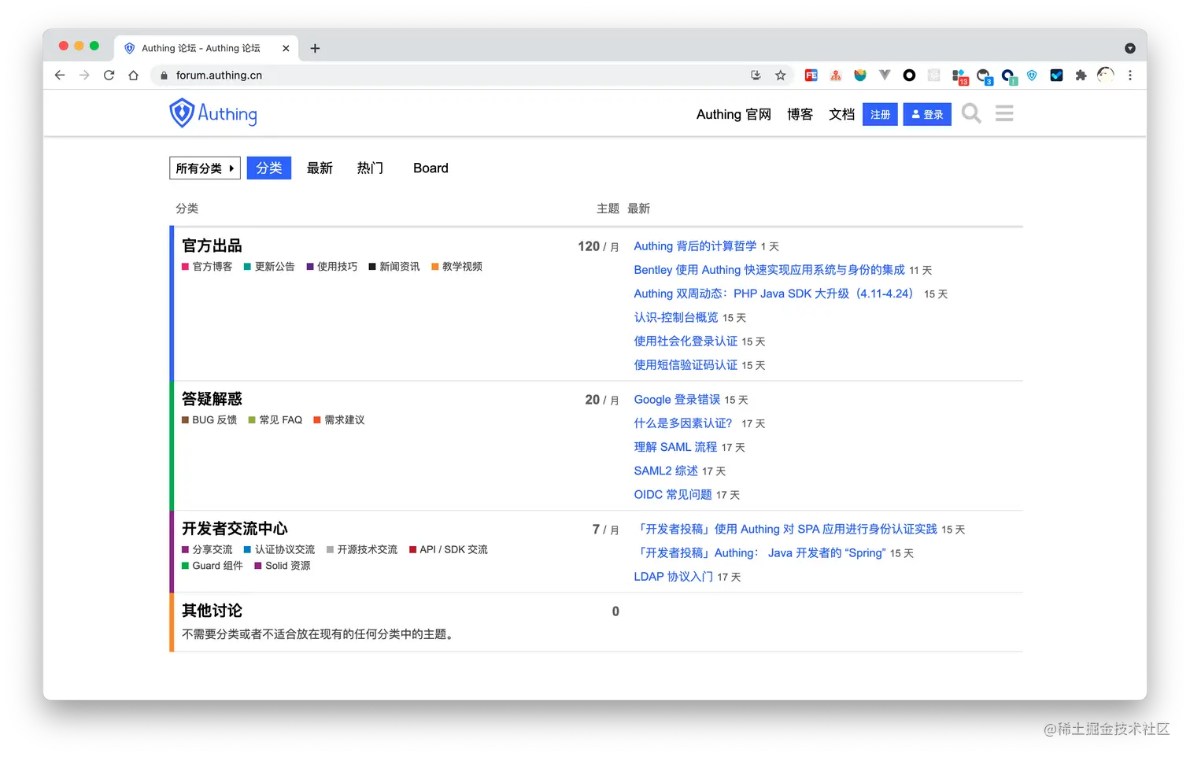
Task: Select the 分类 tab
Action: coord(269,168)
